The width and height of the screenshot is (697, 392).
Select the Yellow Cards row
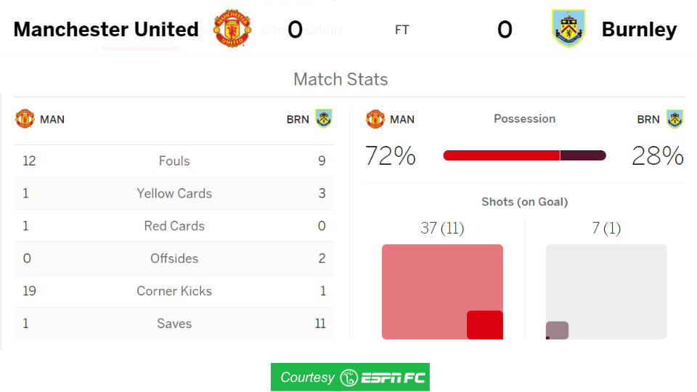pos(174,193)
